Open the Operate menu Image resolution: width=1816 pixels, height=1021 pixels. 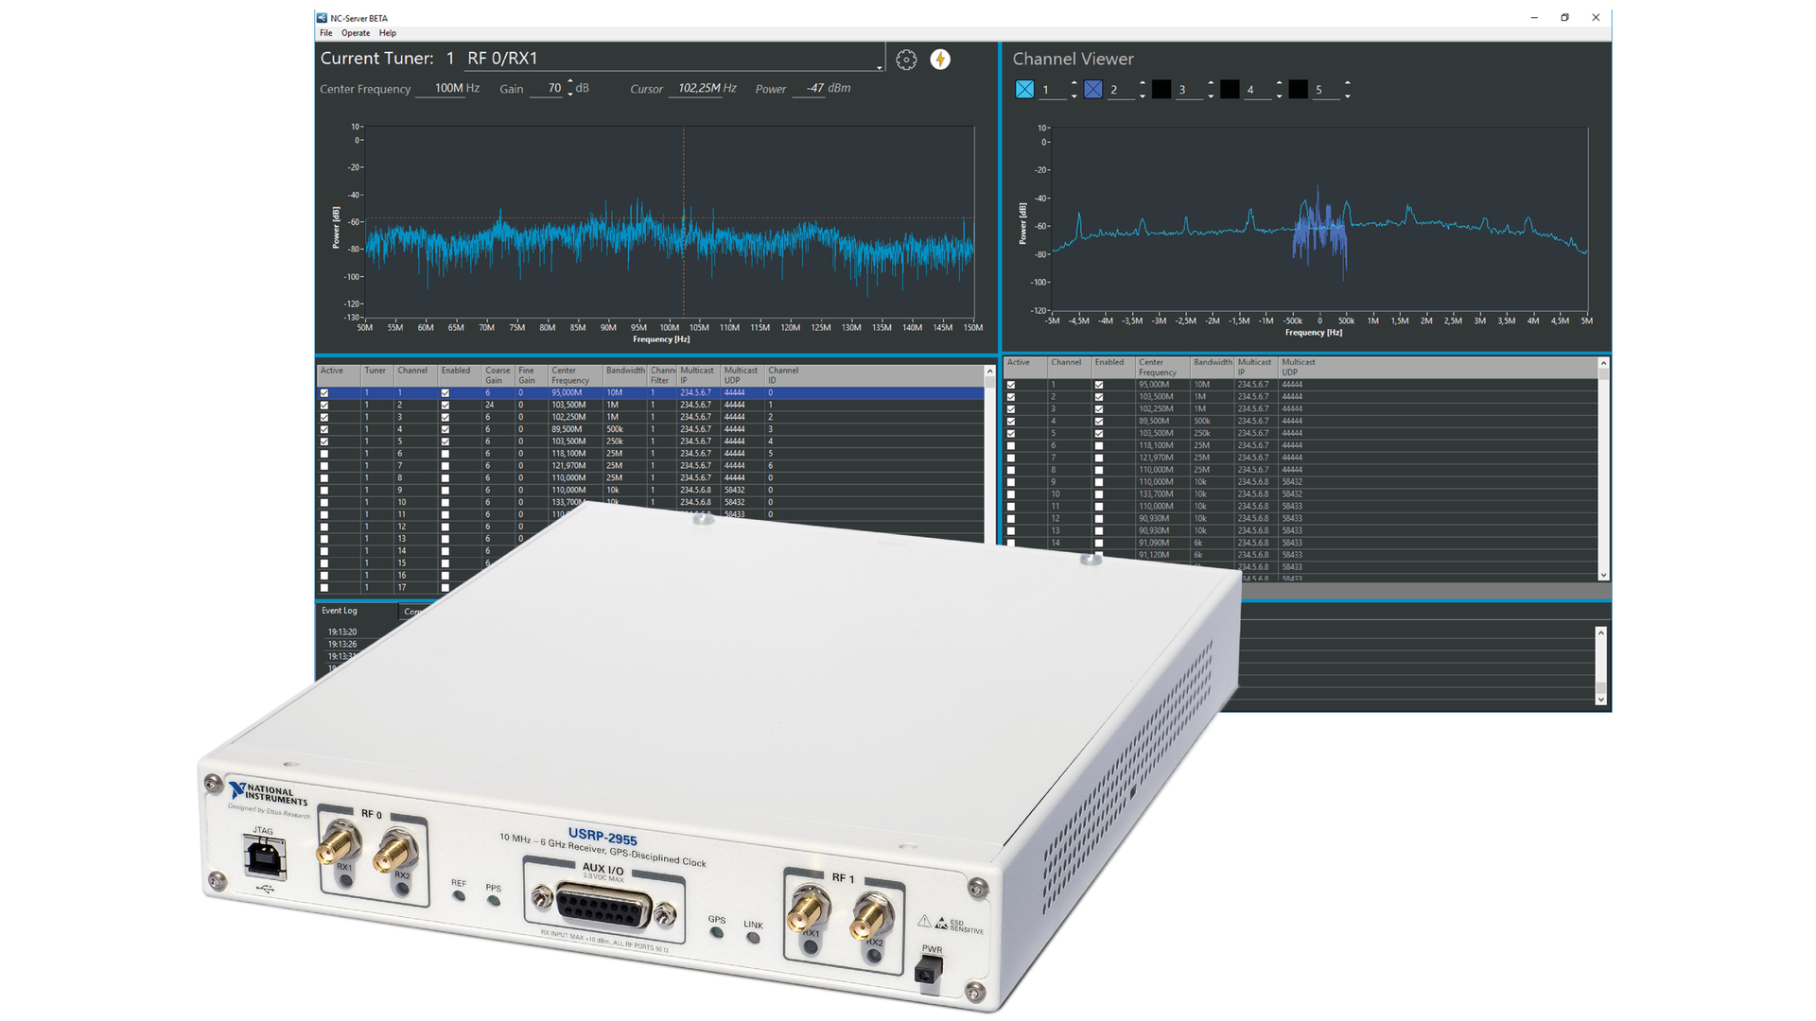(x=355, y=32)
